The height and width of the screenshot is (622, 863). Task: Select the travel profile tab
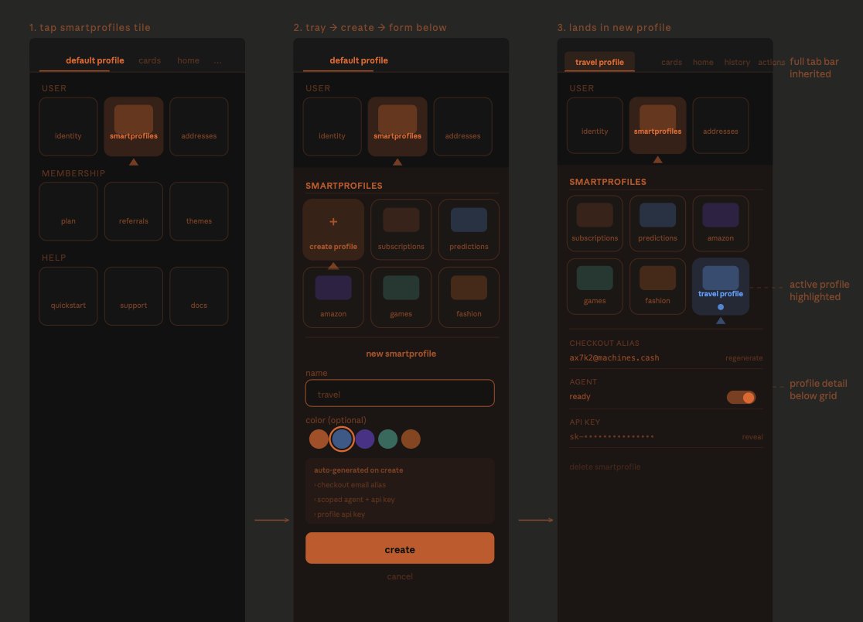click(x=599, y=62)
